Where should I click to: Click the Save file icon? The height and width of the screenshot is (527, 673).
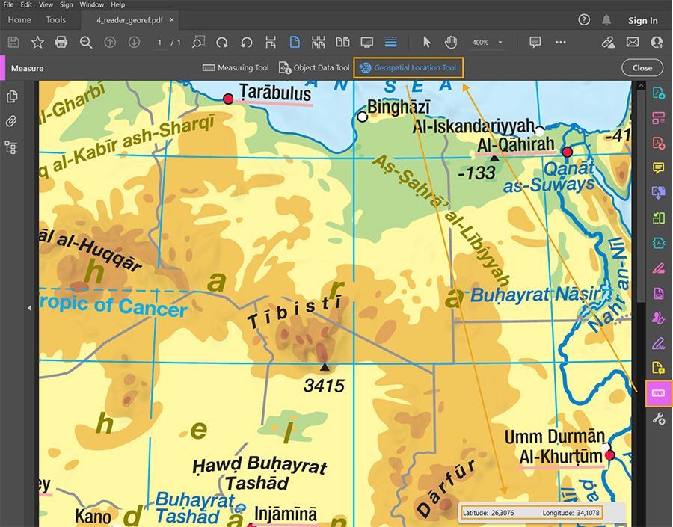tap(13, 42)
